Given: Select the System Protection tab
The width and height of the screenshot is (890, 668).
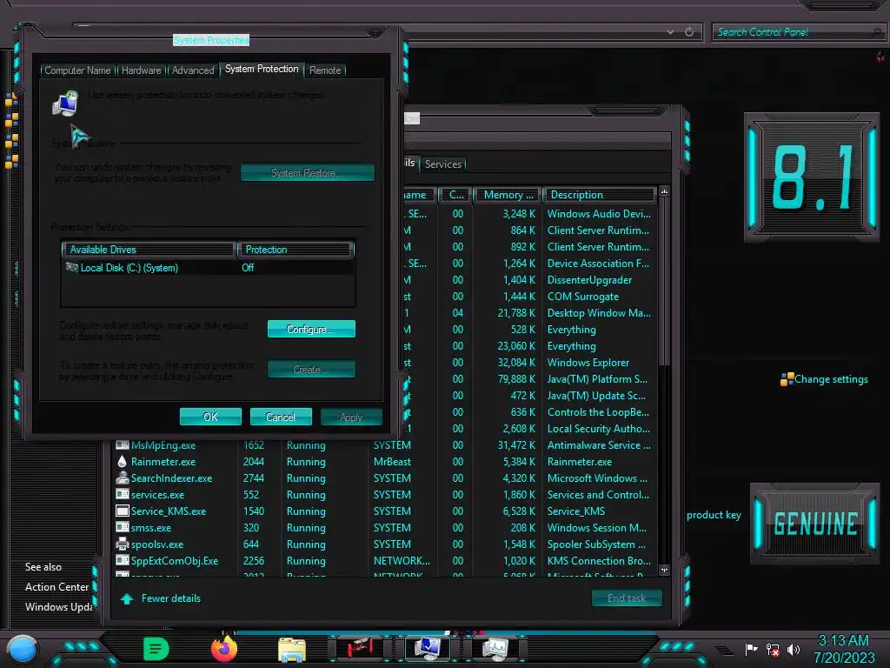Looking at the screenshot, I should pyautogui.click(x=262, y=69).
